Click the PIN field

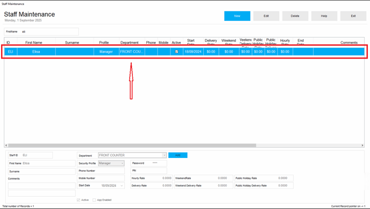tap(148, 171)
